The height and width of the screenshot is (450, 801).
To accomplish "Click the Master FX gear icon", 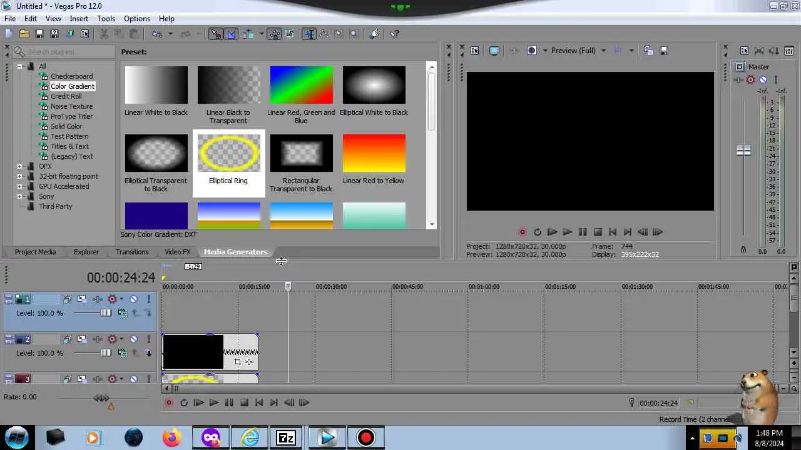I will click(x=750, y=79).
